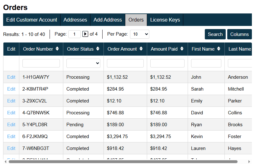Click last name Brooks
The width and height of the screenshot is (255, 164).
click(235, 125)
